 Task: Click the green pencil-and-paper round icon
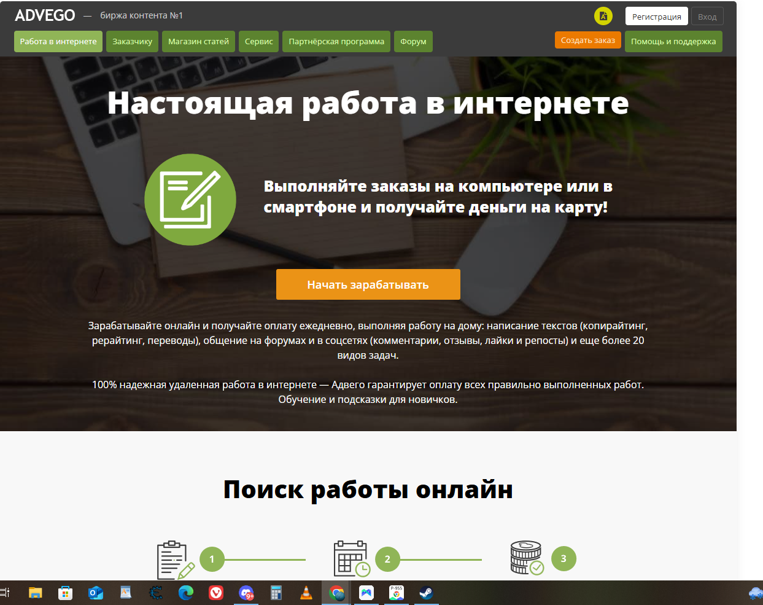pyautogui.click(x=190, y=200)
